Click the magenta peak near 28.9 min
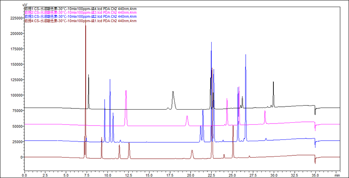 click(265, 112)
